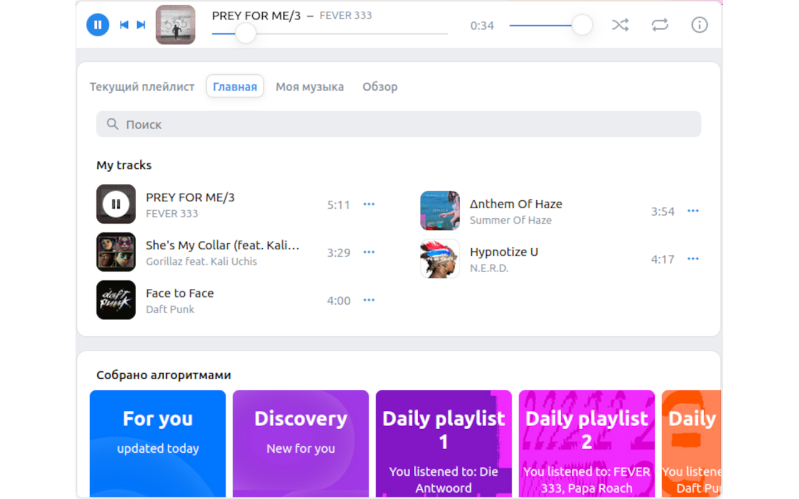The height and width of the screenshot is (499, 799).
Task: Click the artist Gorillaz feat. Kali Uchis
Action: (202, 261)
